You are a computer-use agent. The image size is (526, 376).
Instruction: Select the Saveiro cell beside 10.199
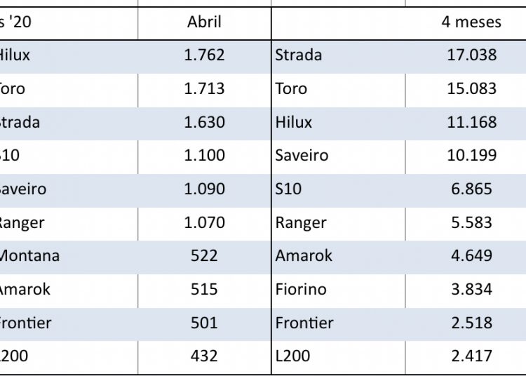(302, 155)
